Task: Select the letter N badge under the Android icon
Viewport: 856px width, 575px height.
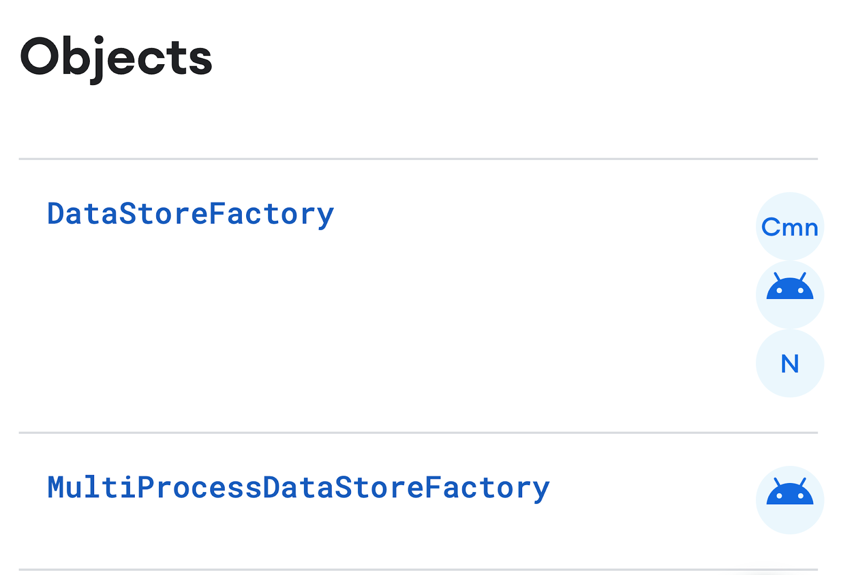Action: [x=790, y=363]
